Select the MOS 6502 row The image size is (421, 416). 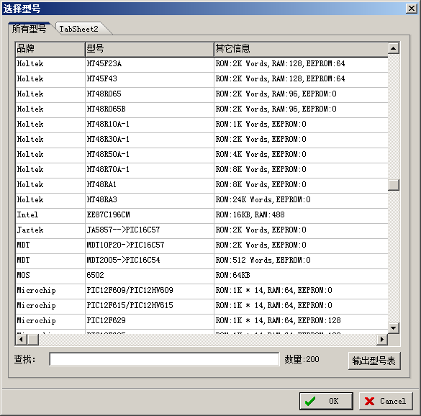(202, 275)
